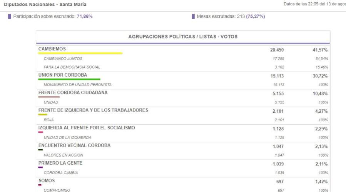Screen dimensions: 346x192
Task: Click the Diputados Nacionales - Santa María title
Action: 45,4
